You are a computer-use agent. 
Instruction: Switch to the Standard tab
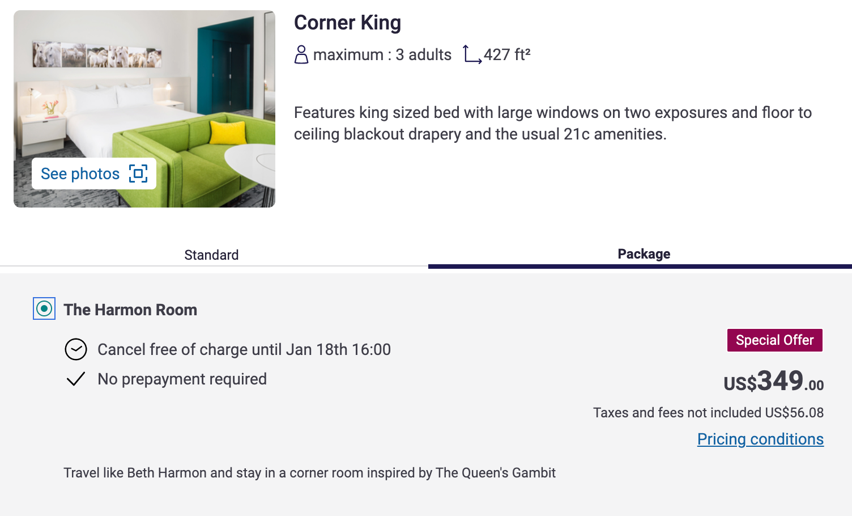pos(211,255)
